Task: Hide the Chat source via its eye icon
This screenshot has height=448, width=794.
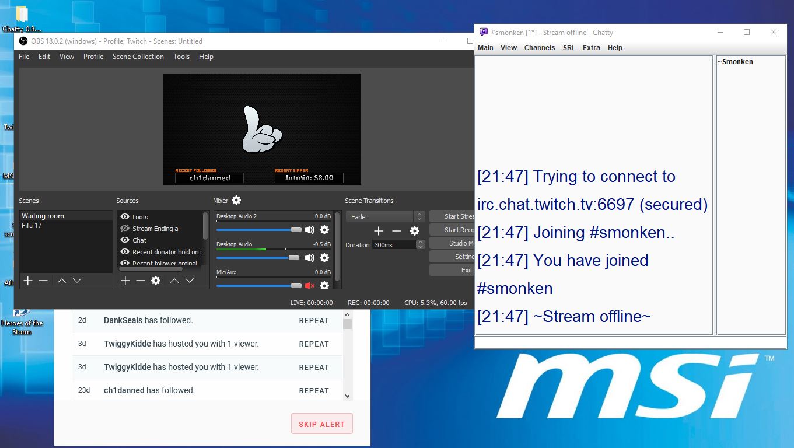Action: click(124, 240)
